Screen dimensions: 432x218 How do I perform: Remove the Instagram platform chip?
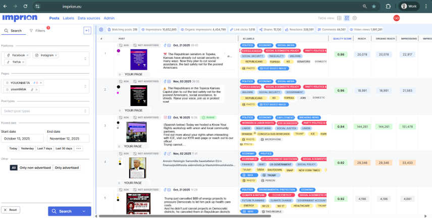[x=56, y=56]
